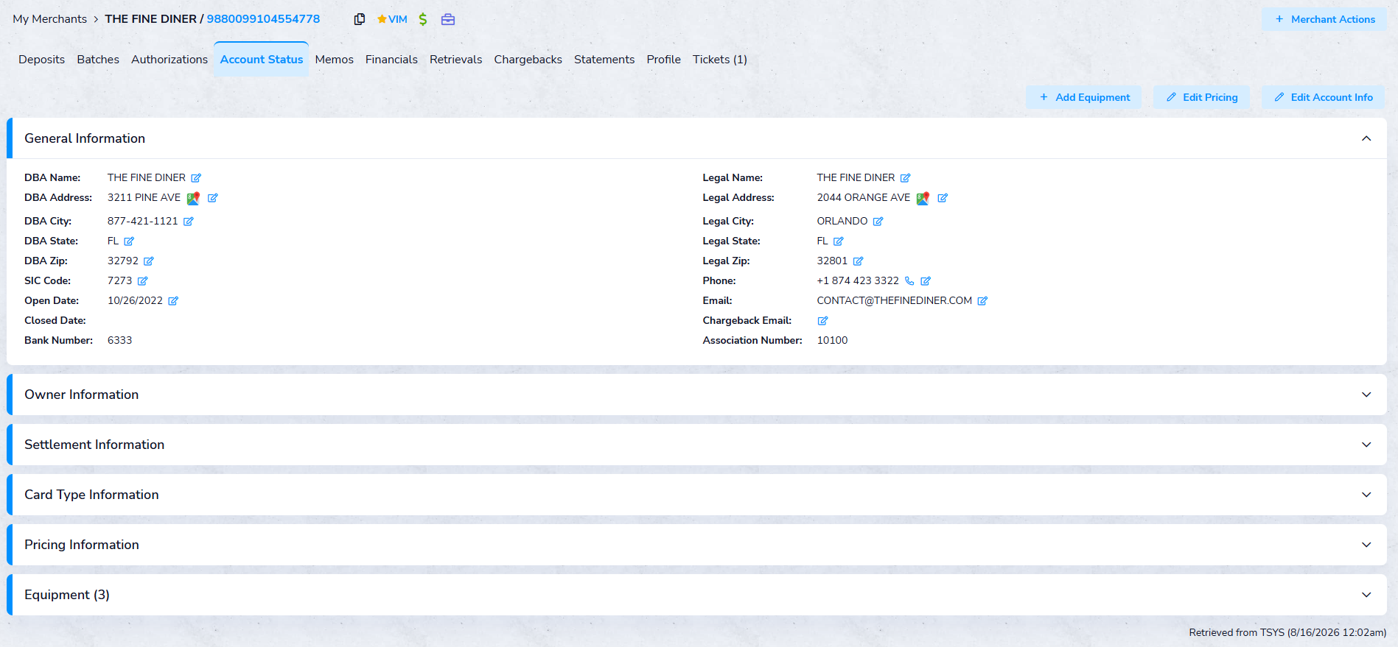The height and width of the screenshot is (647, 1398).
Task: Edit the Legal Zip 32801
Action: 859,261
